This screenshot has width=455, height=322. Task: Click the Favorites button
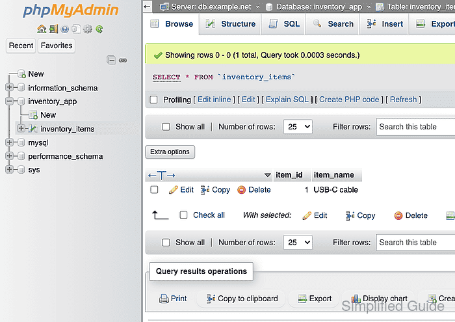[57, 46]
